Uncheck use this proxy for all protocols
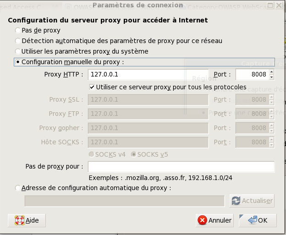Viewport: 286px width, 235px height. tap(92, 87)
